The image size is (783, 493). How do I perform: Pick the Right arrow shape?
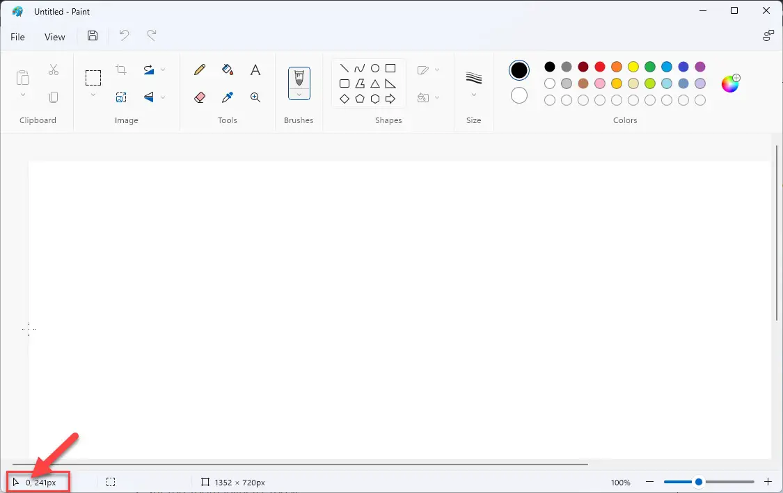[x=390, y=99]
